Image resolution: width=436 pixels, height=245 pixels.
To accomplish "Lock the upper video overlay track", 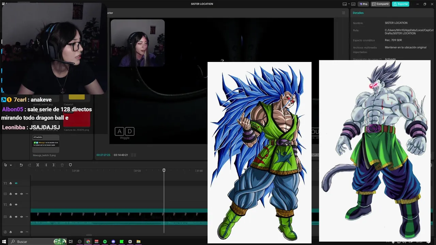I will pyautogui.click(x=11, y=194).
